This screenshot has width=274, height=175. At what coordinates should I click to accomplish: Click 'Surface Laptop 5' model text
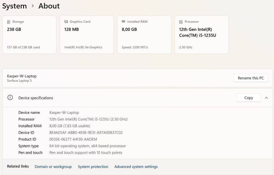click(x=19, y=81)
